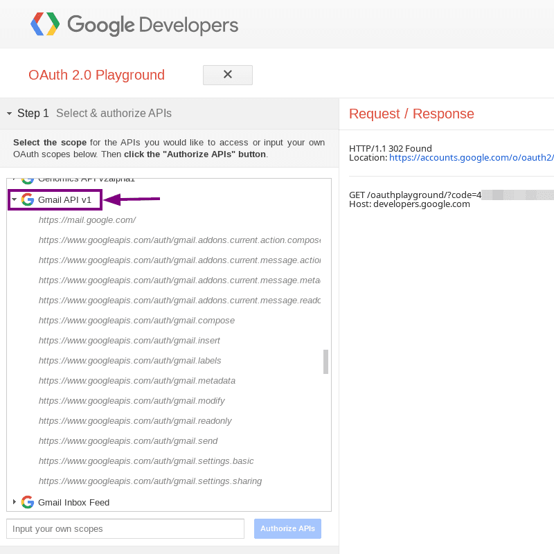Pick the gmail.modify scope
The height and width of the screenshot is (554, 554).
click(x=133, y=401)
